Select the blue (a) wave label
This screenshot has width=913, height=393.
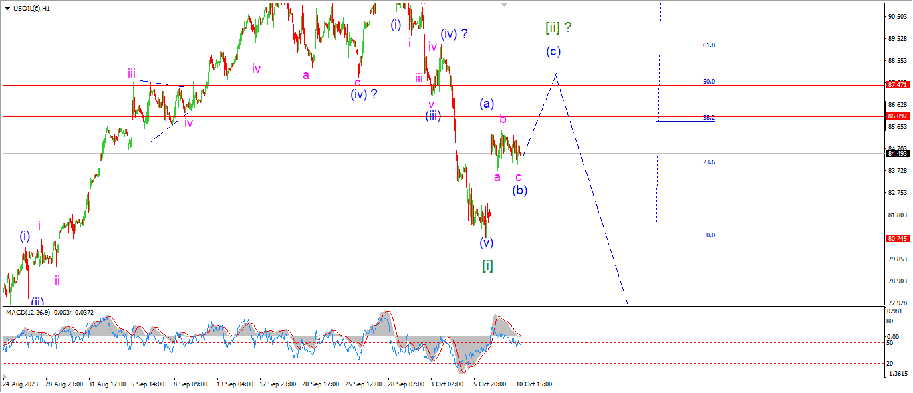point(486,104)
